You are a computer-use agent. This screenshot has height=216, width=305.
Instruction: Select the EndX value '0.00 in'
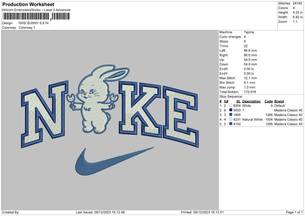[x=249, y=69]
